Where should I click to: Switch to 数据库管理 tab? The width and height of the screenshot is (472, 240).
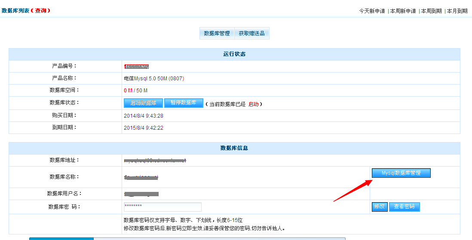217,33
